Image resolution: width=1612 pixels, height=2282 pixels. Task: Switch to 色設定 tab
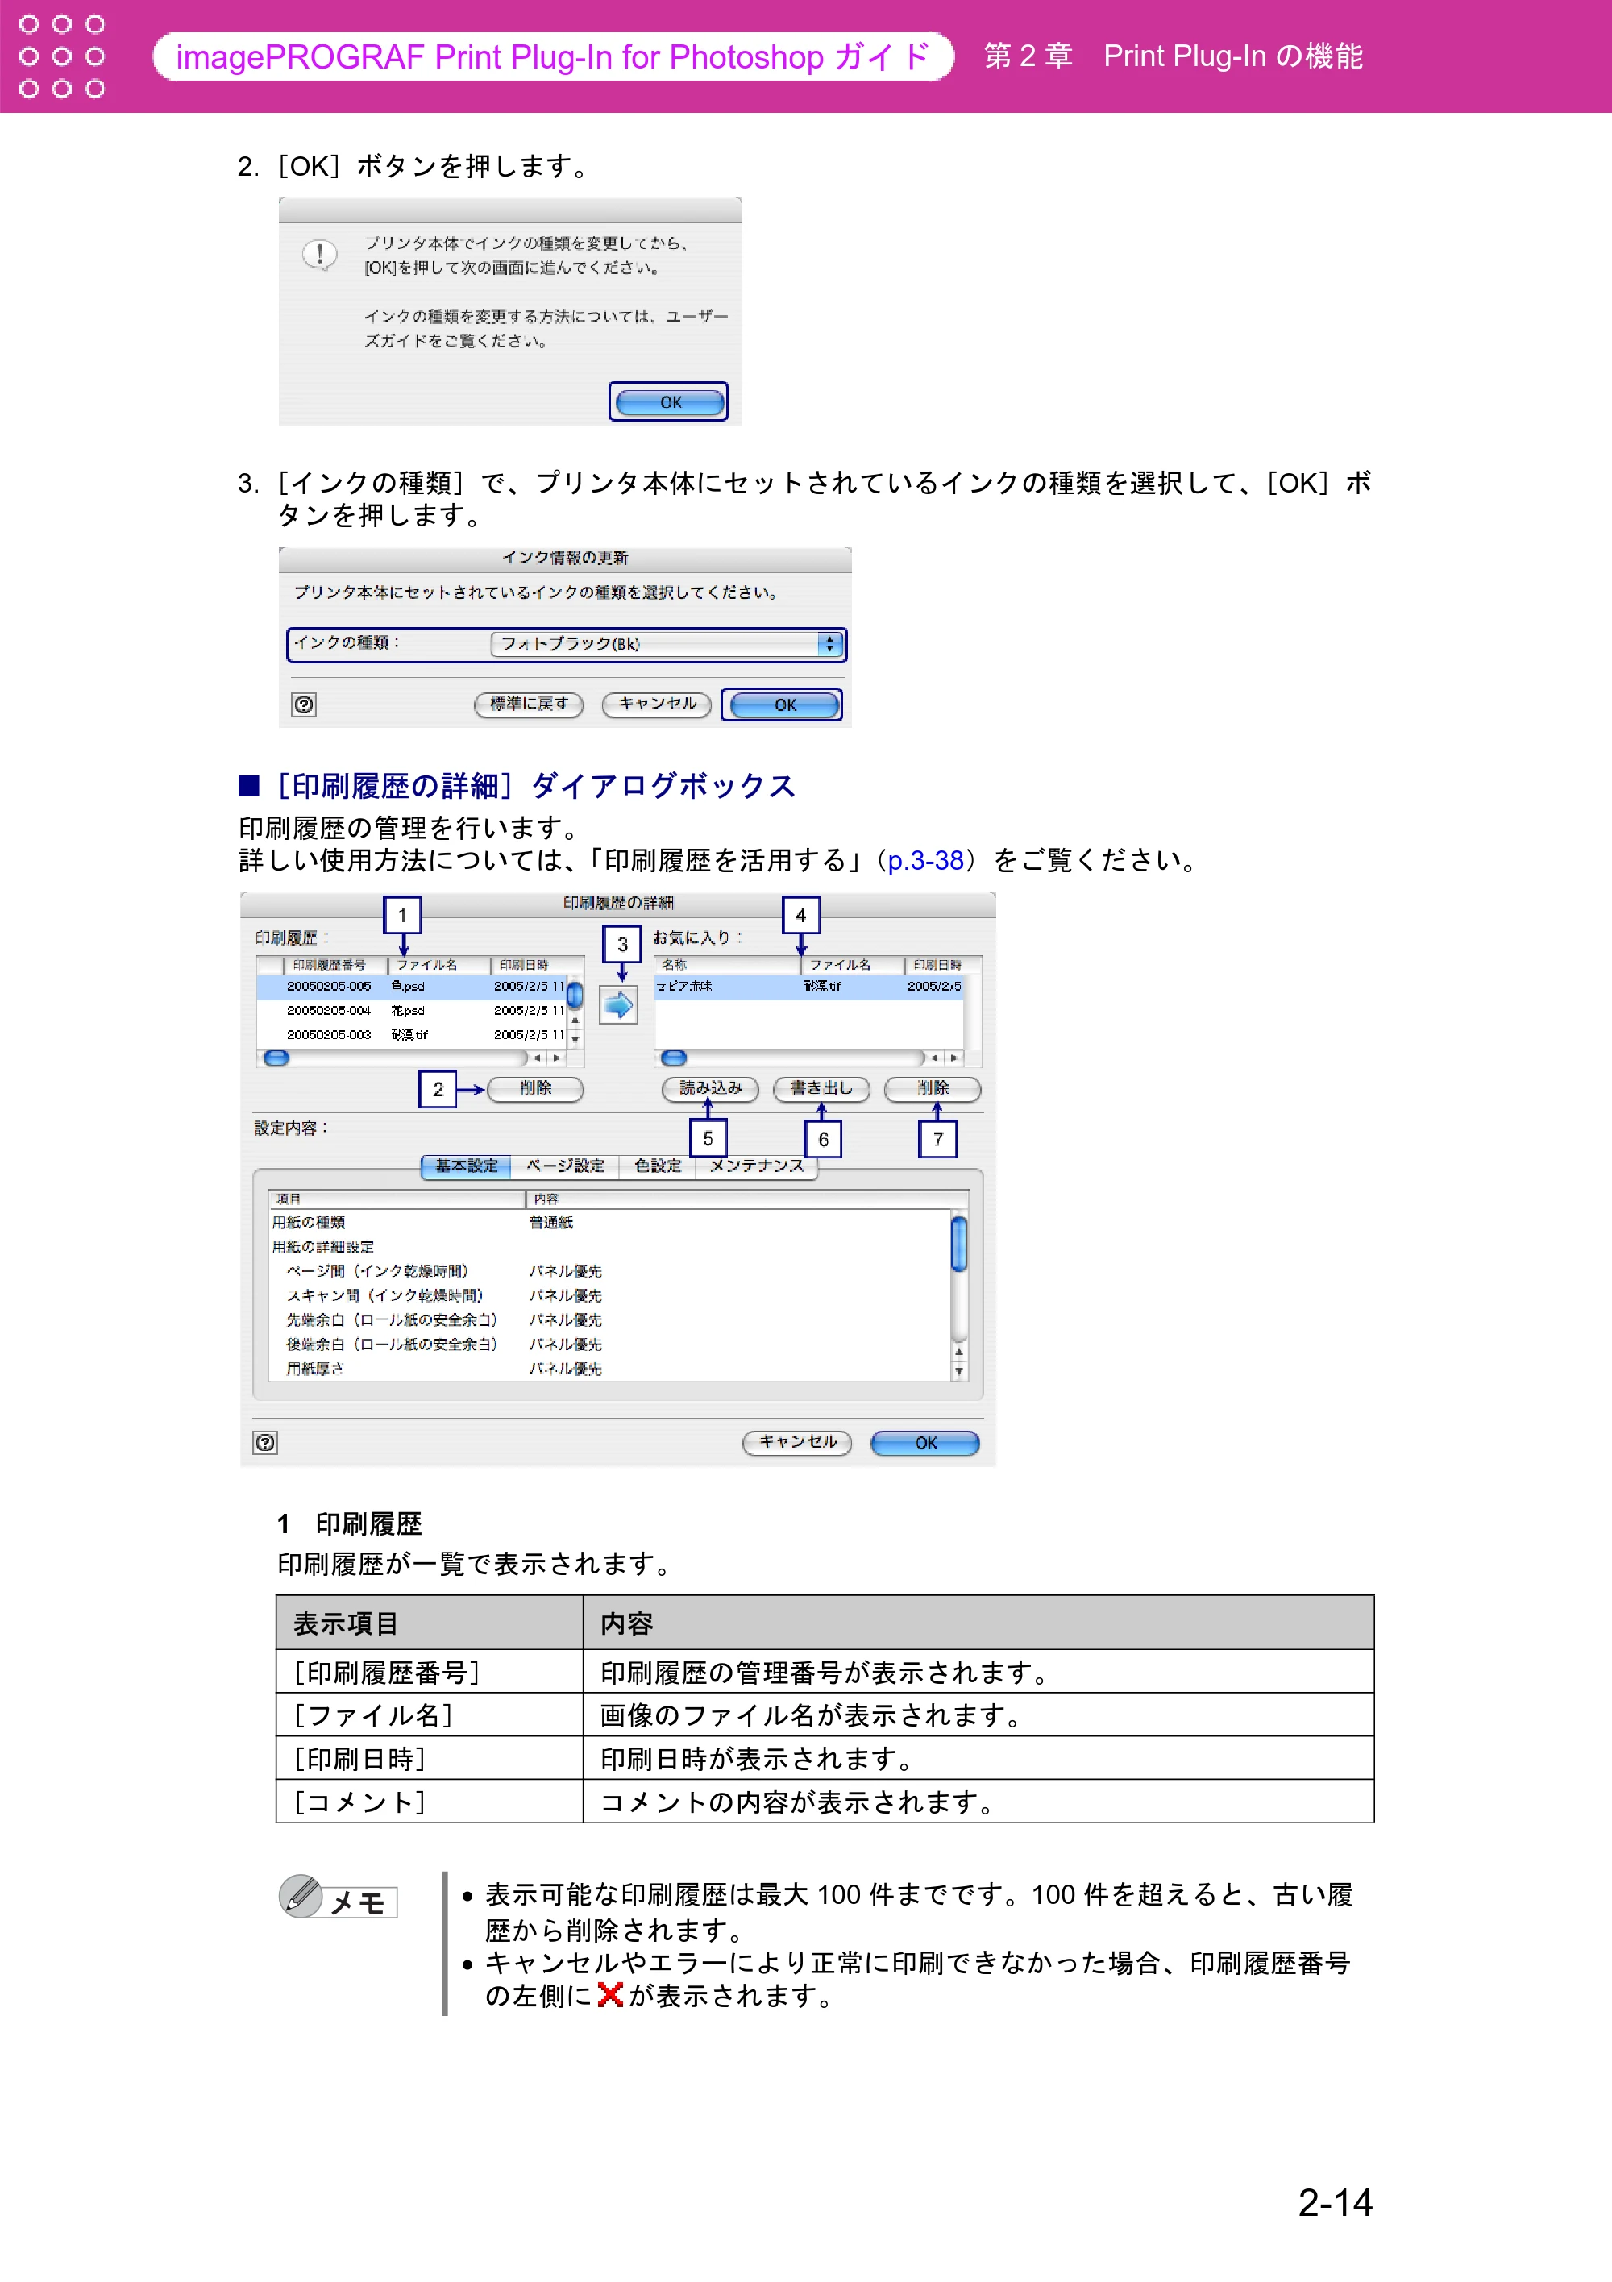658,1166
